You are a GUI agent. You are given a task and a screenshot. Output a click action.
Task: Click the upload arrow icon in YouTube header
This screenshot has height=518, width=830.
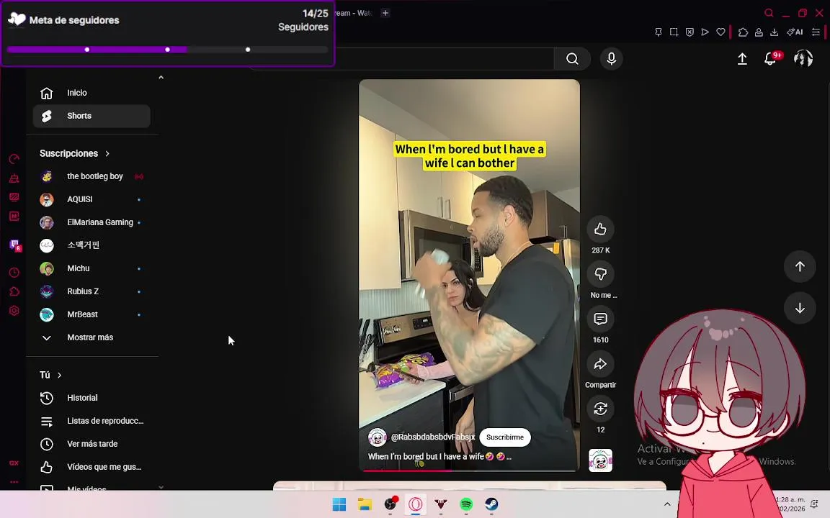[x=742, y=59]
